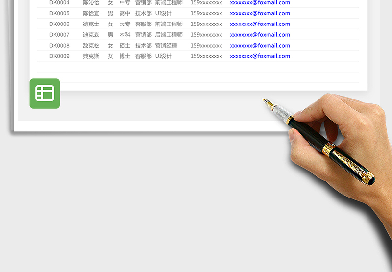Viewport: 392px width, 272px height.
Task: Click the phone number in row DK0009
Action: pos(206,56)
